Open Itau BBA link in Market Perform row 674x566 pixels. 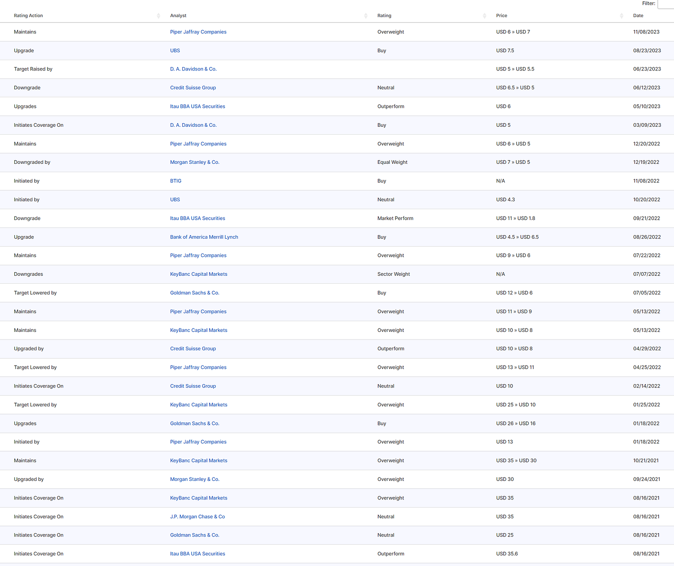197,218
